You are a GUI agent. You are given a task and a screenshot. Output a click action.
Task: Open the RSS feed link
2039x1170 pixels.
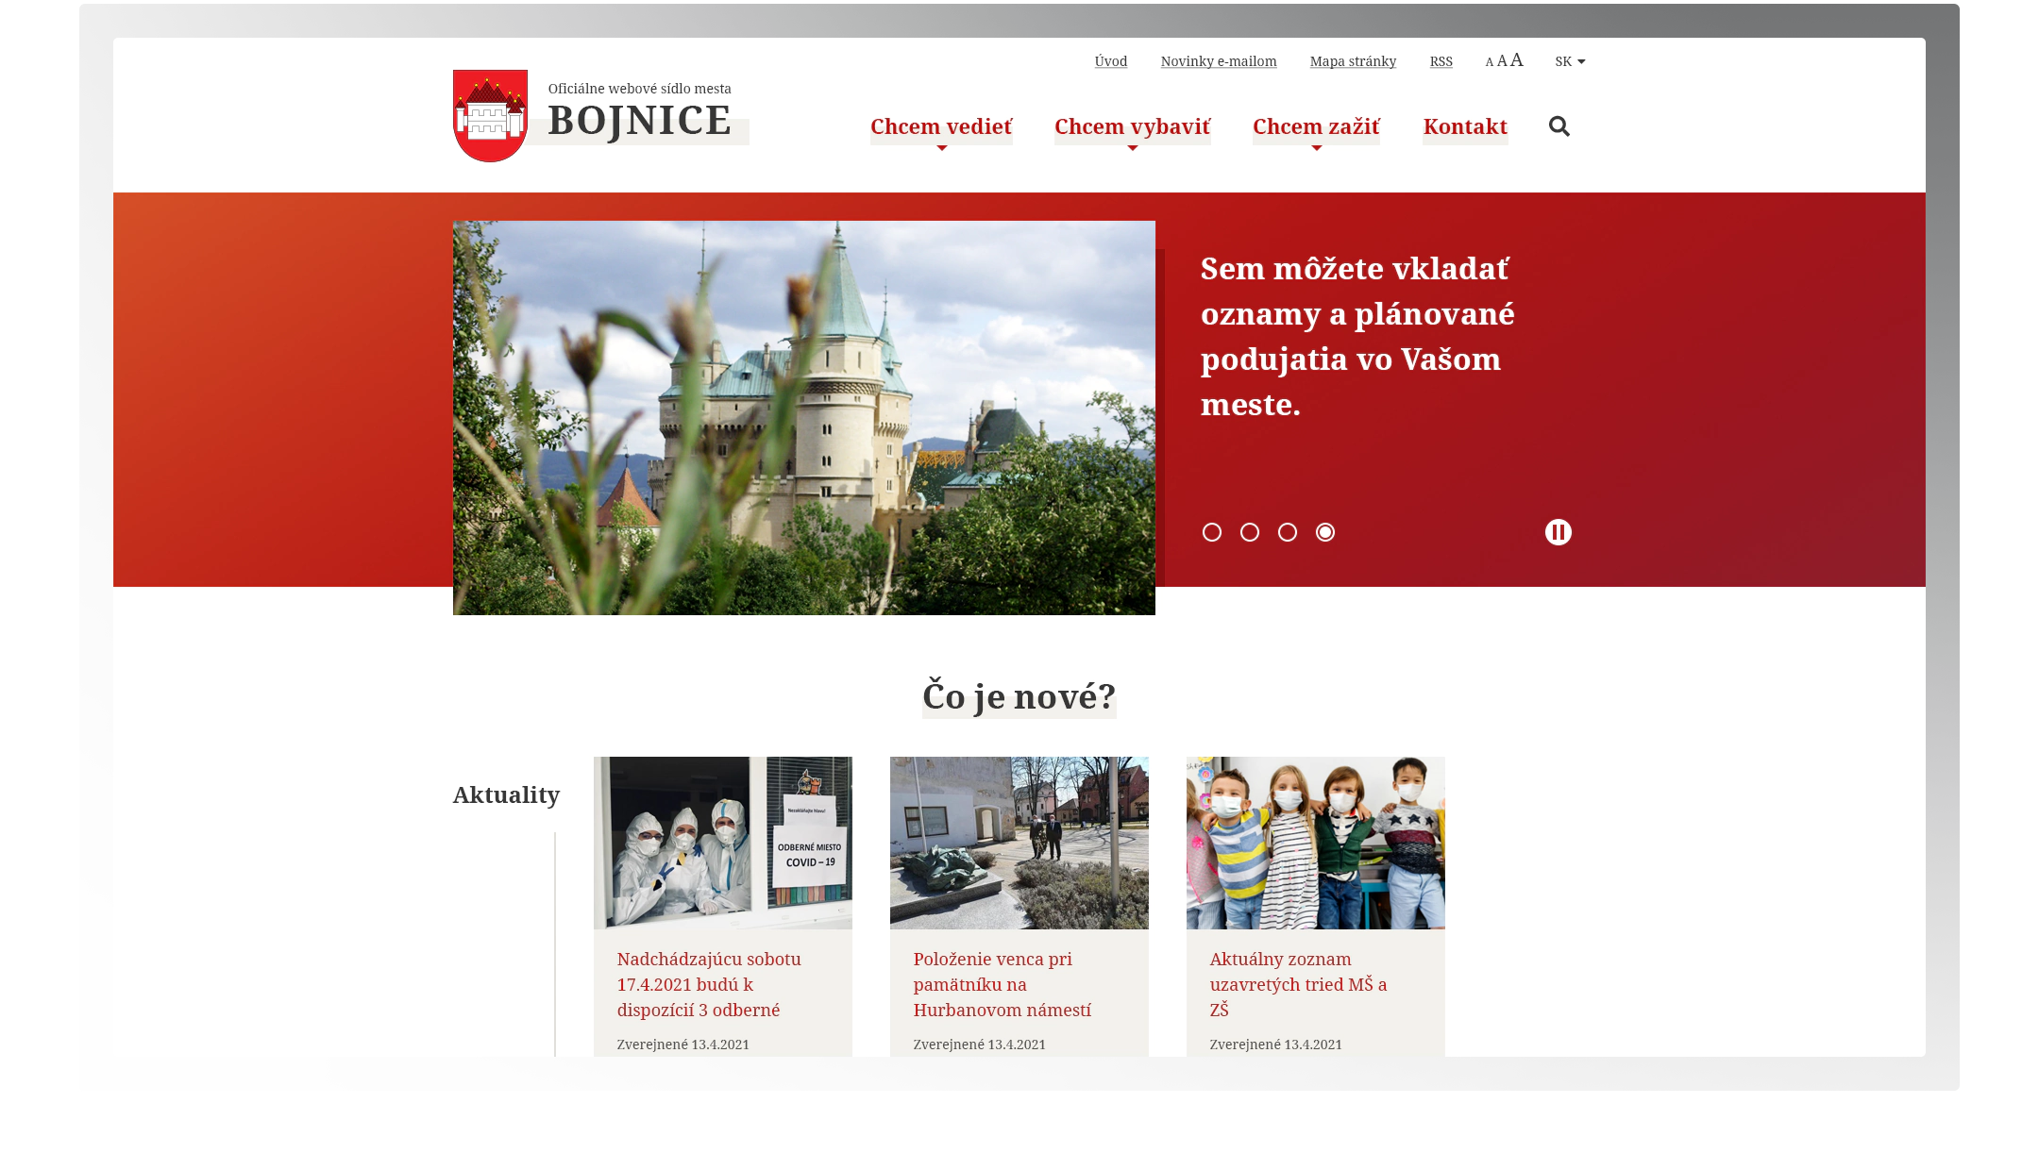1441,61
